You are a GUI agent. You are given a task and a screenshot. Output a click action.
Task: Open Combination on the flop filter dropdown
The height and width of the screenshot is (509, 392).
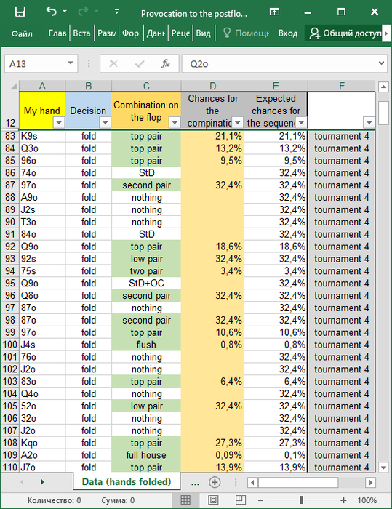point(175,123)
